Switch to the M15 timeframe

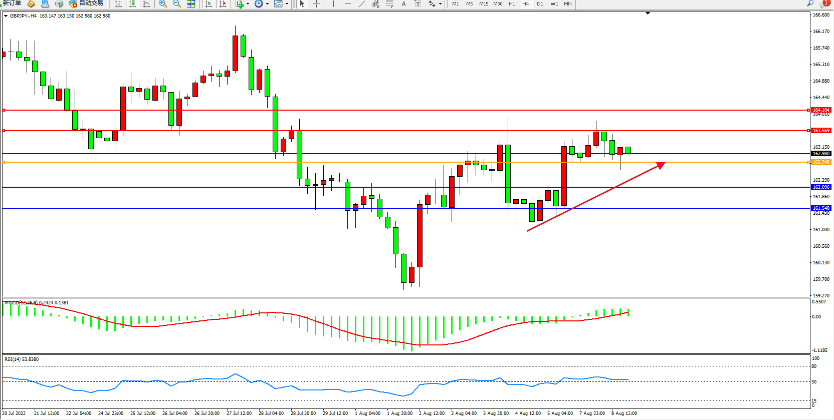coord(483,4)
